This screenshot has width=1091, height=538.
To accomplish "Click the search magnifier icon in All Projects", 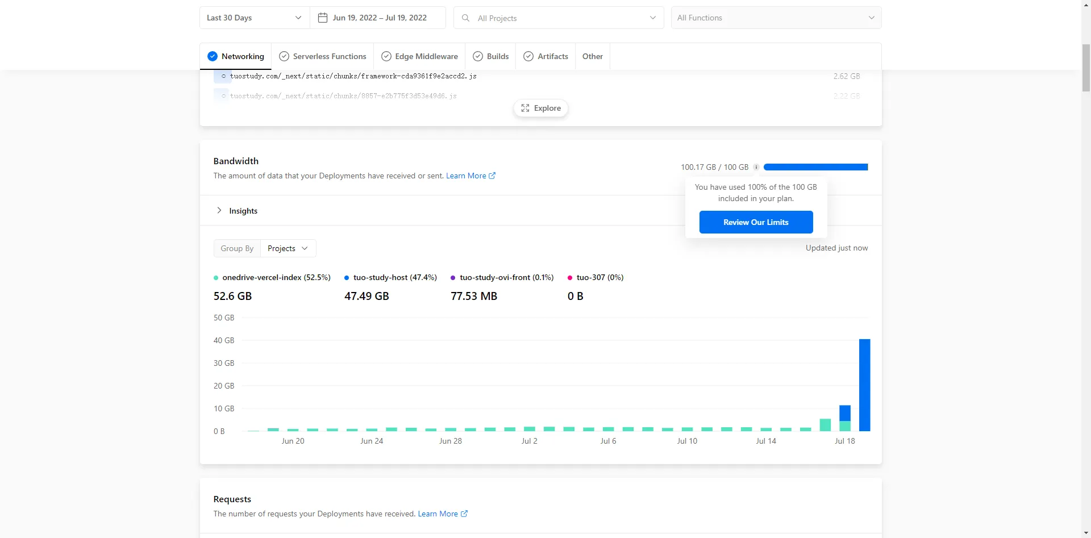I will [x=465, y=18].
